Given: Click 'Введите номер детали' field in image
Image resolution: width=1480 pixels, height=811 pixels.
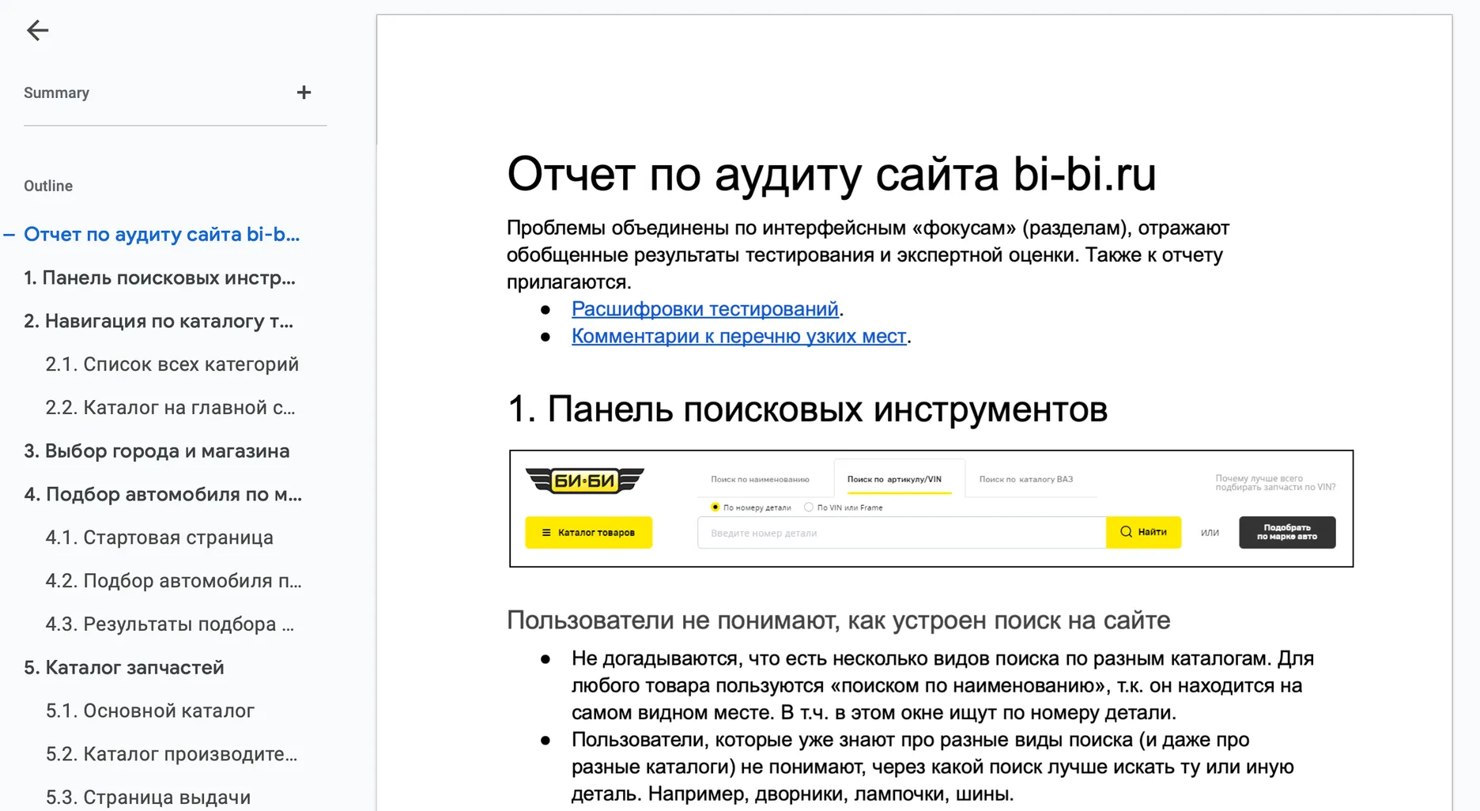Looking at the screenshot, I should click(901, 533).
